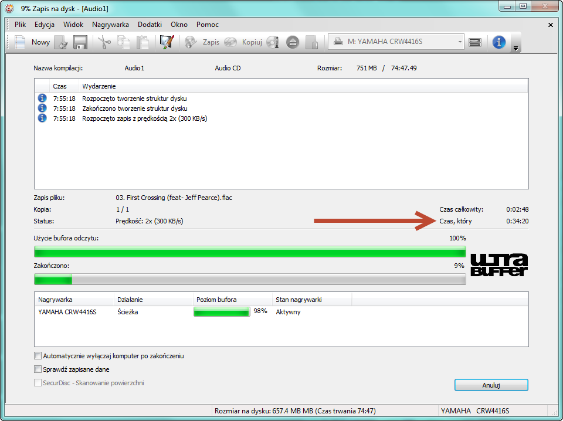Click the 'Prędkość: 2x (300 KB/s)' status text
Screen dimensions: 563x421
(150, 221)
